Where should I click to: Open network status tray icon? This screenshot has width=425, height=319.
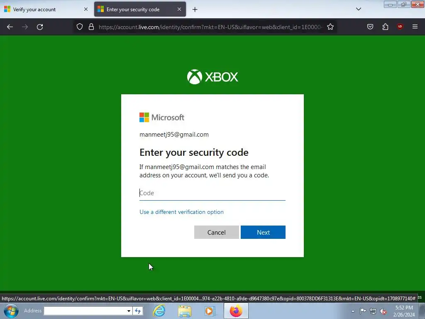(x=373, y=311)
